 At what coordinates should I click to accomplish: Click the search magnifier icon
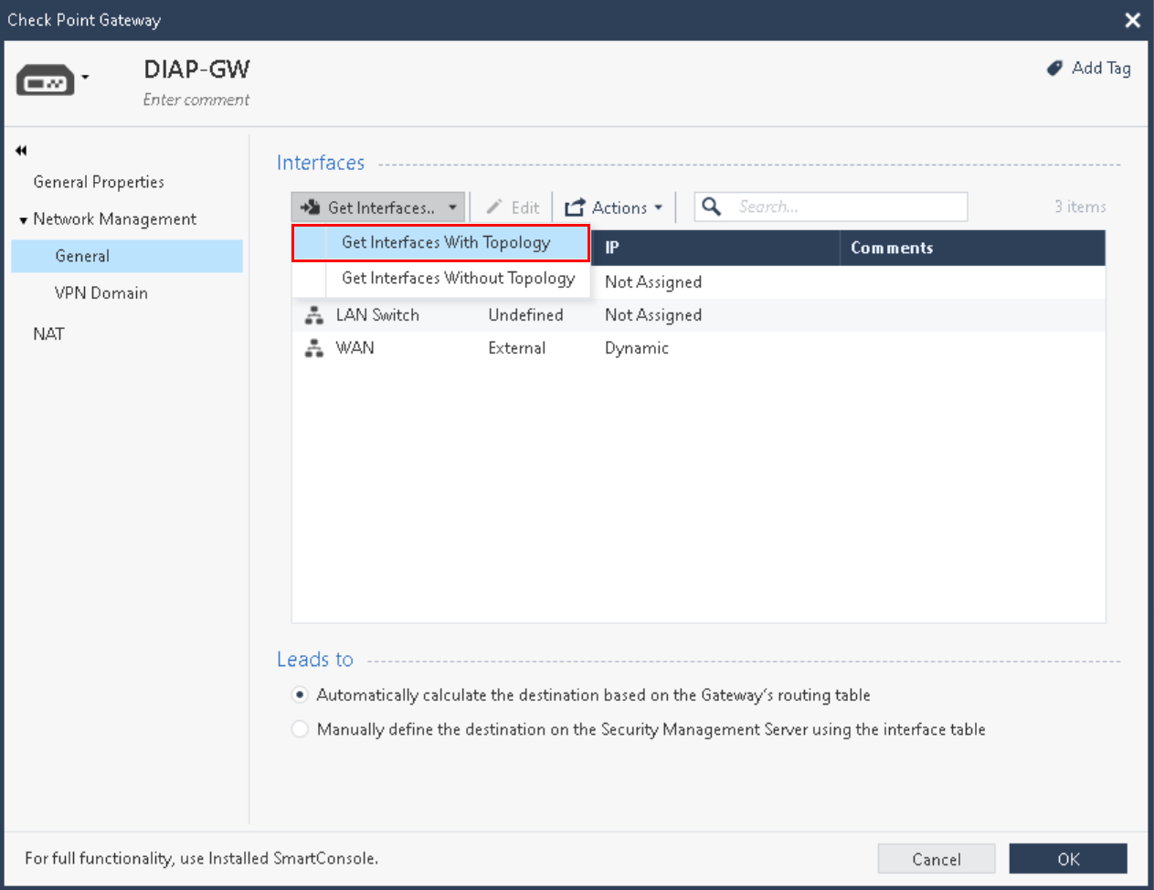pyautogui.click(x=711, y=207)
